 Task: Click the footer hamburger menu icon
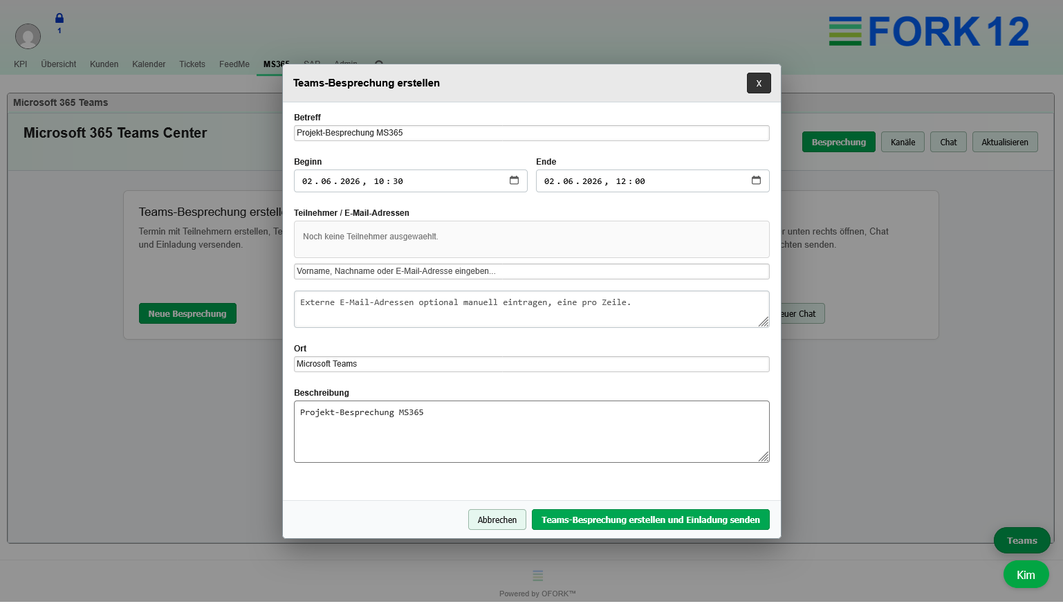coord(538,576)
